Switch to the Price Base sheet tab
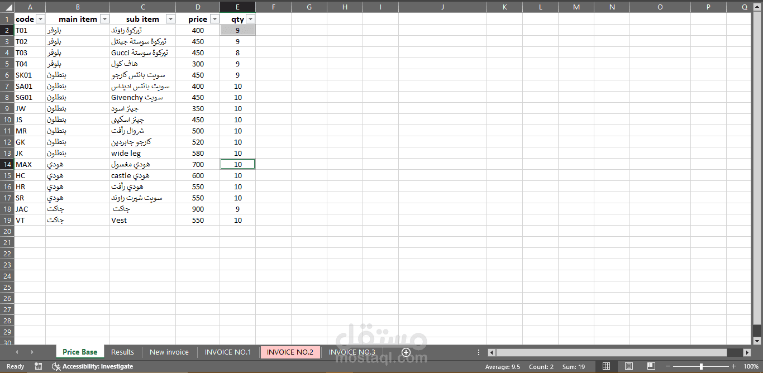 [x=80, y=352]
